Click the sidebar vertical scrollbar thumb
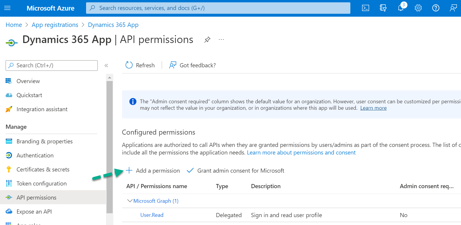461x225 pixels. (x=110, y=147)
